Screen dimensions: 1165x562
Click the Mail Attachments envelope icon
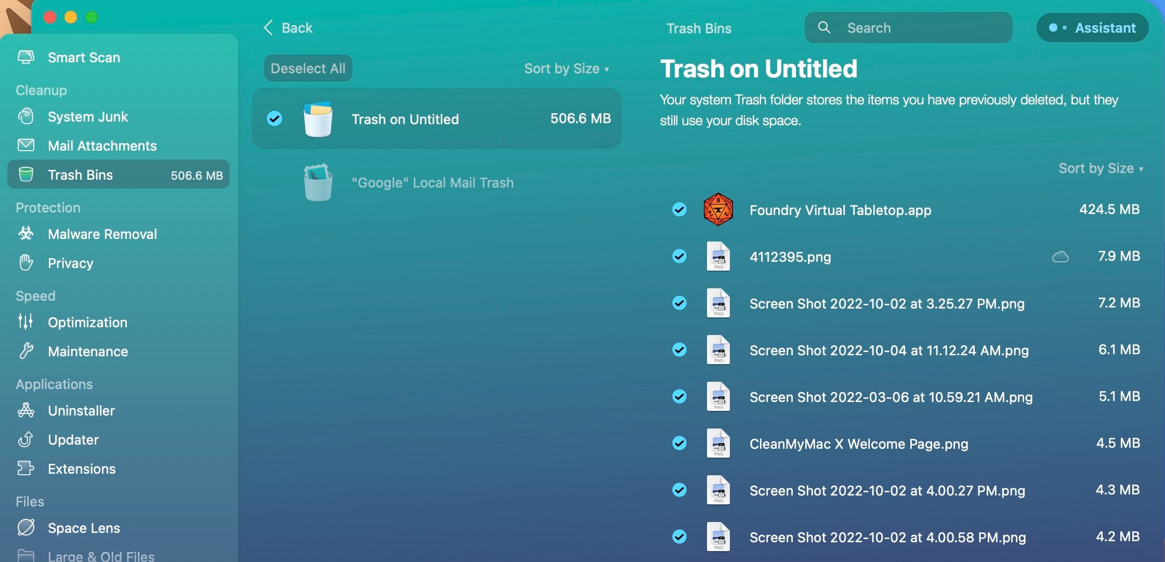point(26,145)
